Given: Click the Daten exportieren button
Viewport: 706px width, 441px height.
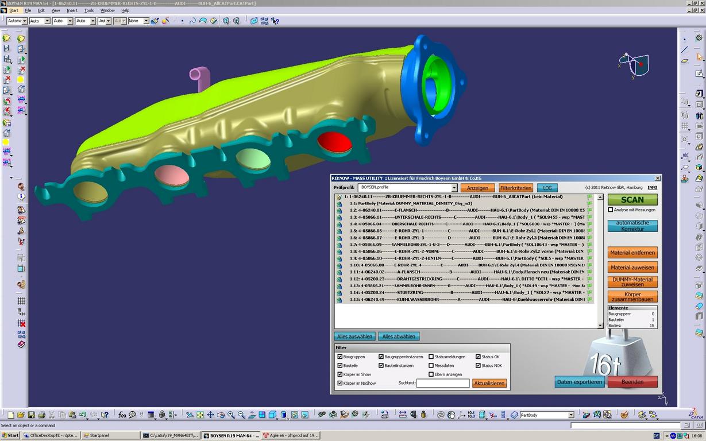Looking at the screenshot, I should pos(580,382).
